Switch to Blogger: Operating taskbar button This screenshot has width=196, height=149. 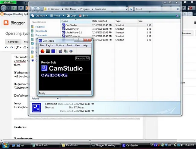105,145
